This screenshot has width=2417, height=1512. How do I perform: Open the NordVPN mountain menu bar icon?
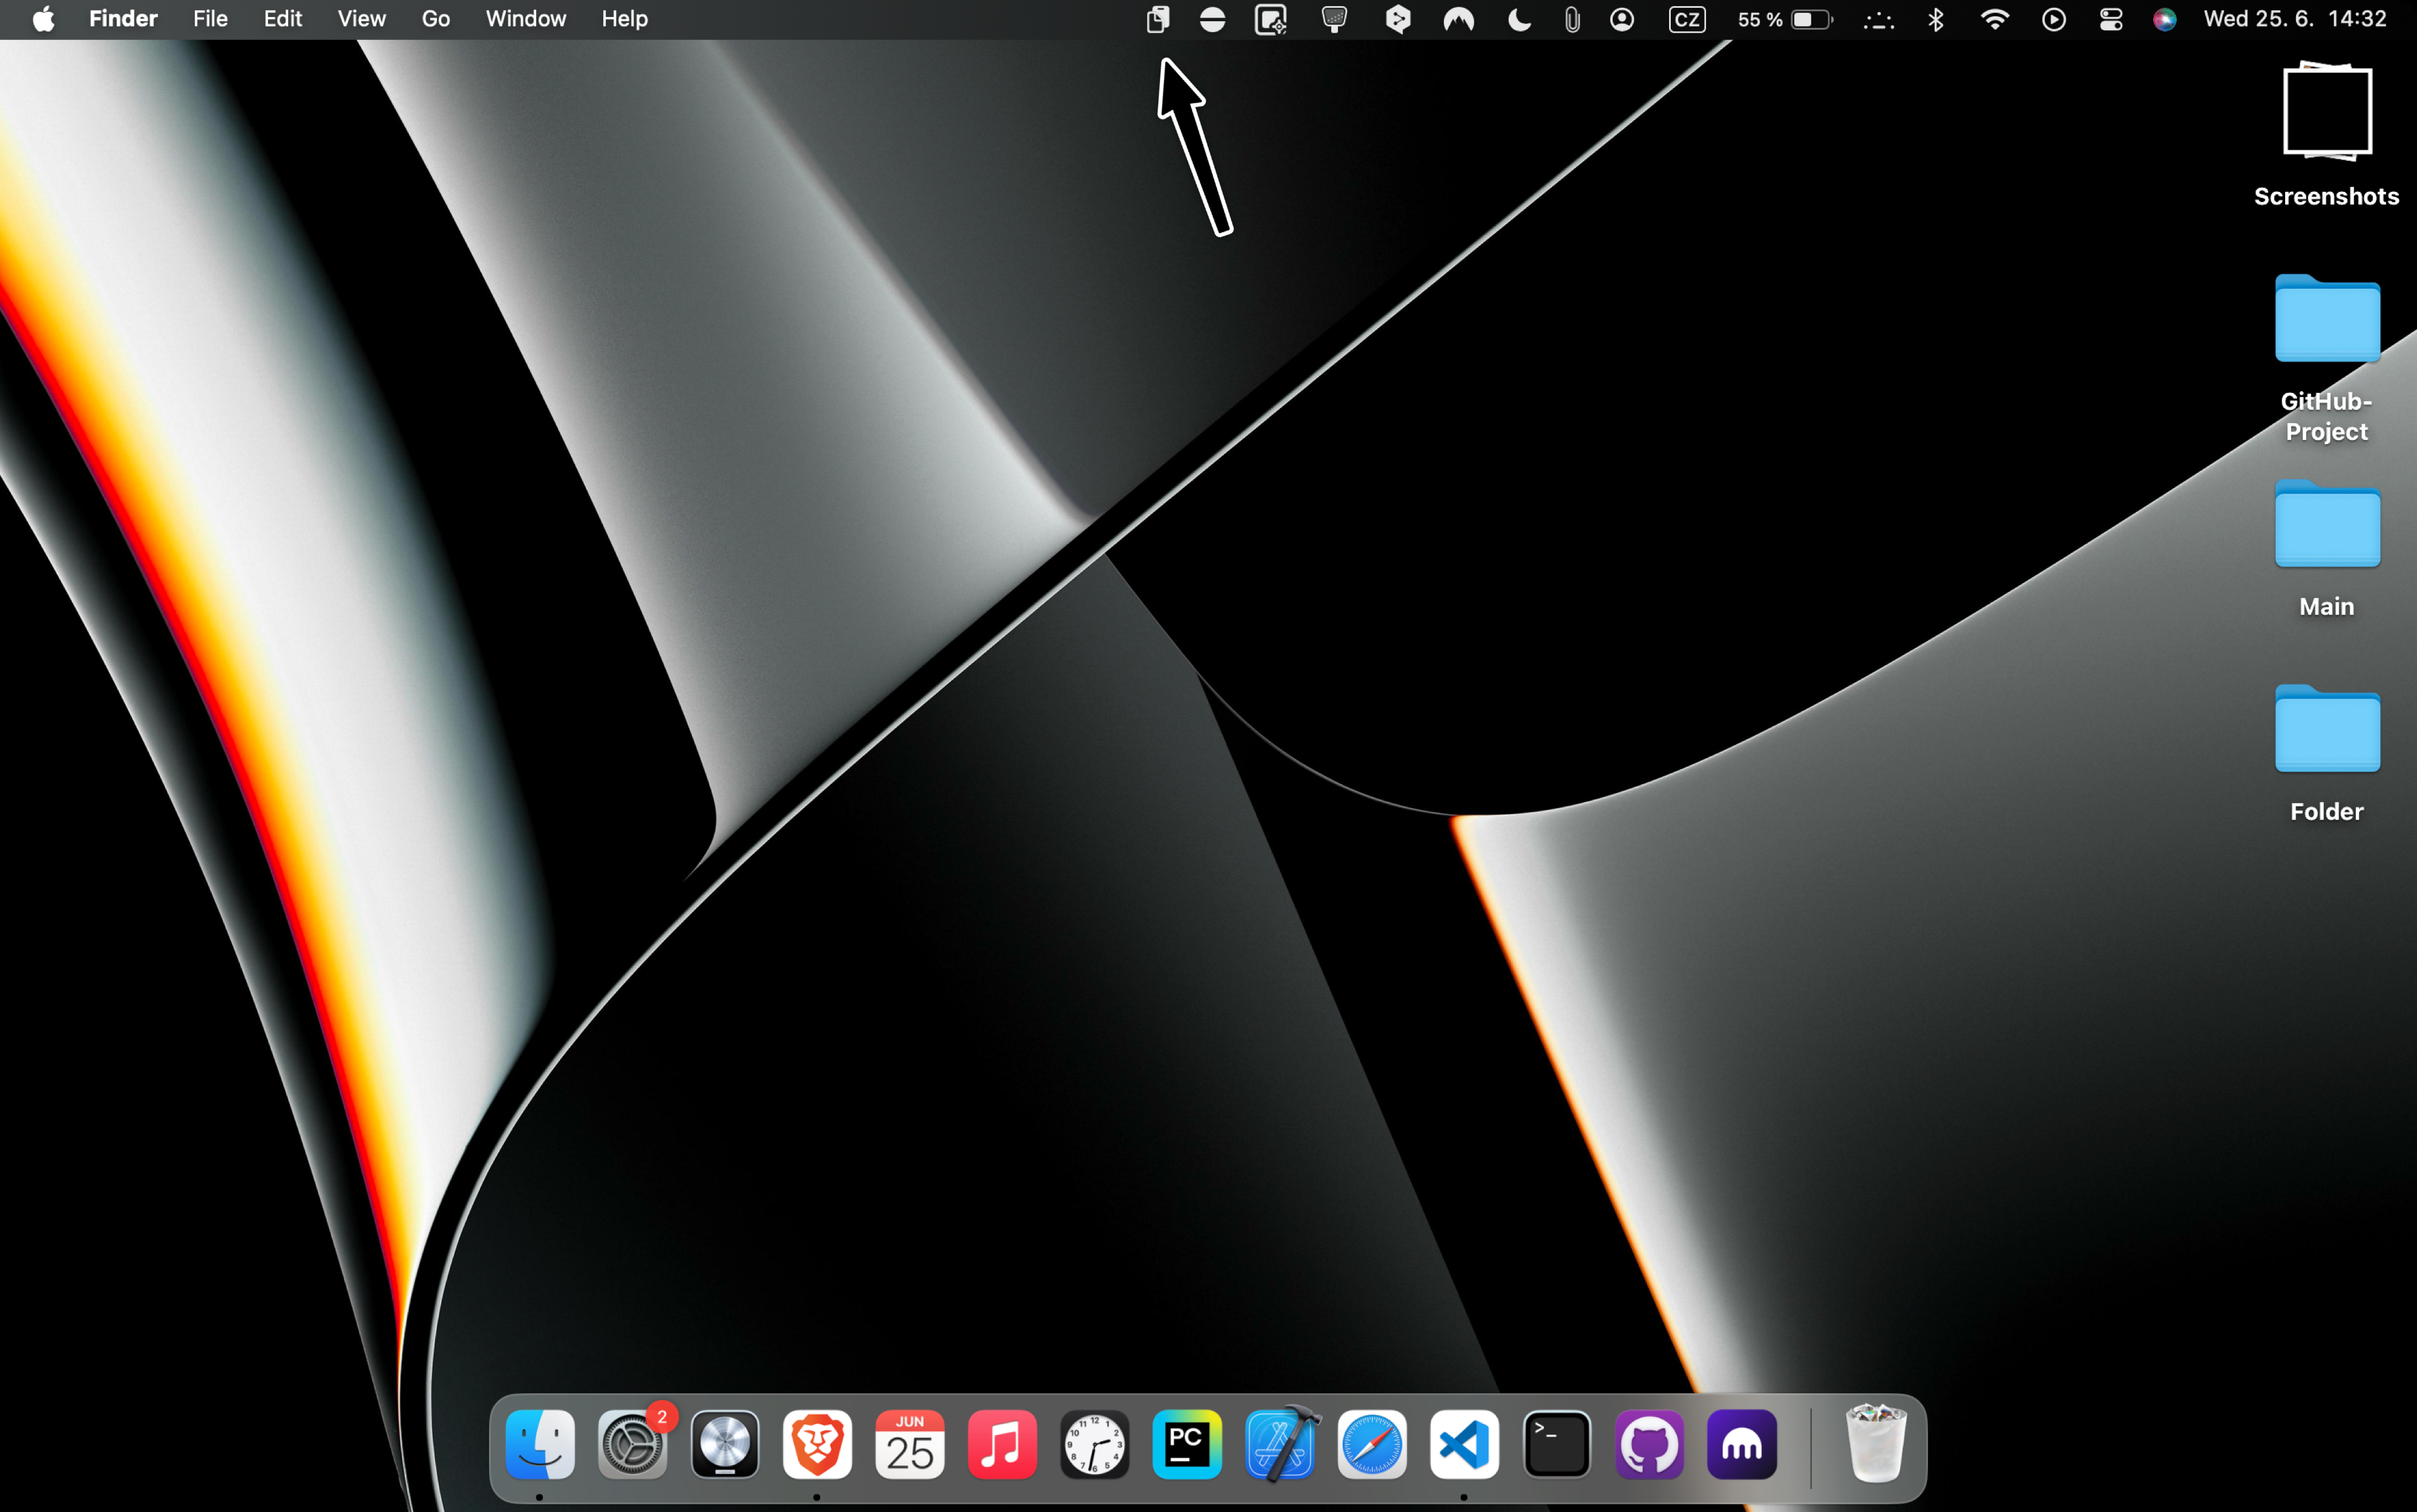coord(1458,19)
